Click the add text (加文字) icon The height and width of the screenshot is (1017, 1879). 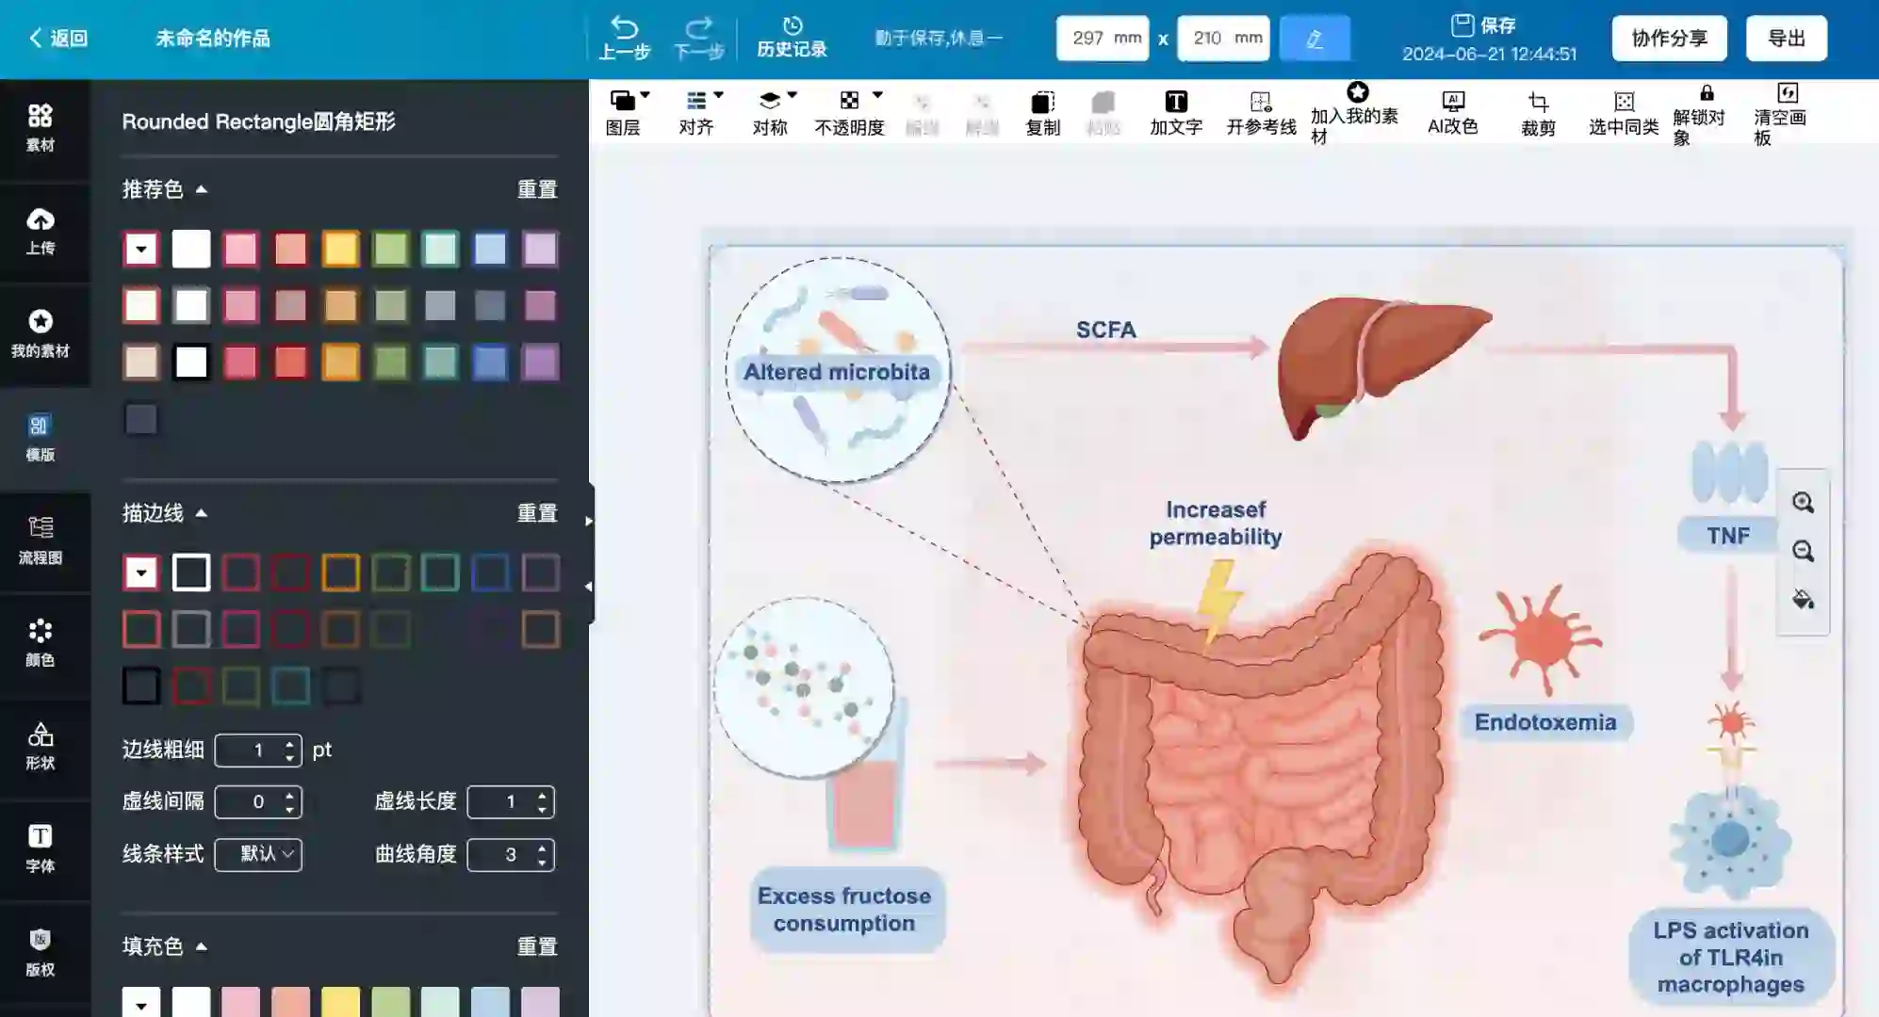click(x=1175, y=102)
